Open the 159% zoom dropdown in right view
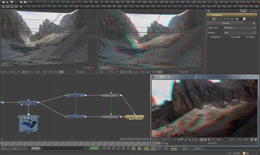The image size is (260, 155). (111, 72)
